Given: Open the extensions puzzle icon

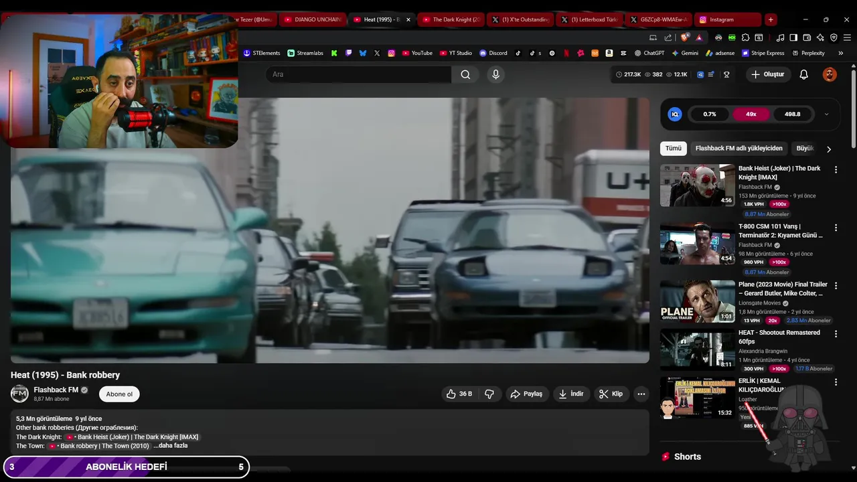Looking at the screenshot, I should (745, 37).
